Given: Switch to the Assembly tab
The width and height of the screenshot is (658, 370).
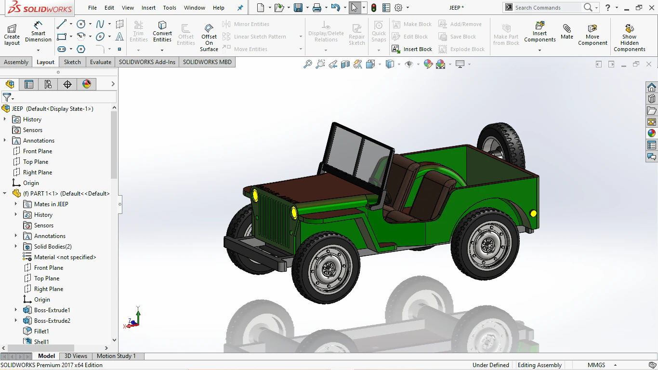Looking at the screenshot, I should click(x=16, y=62).
